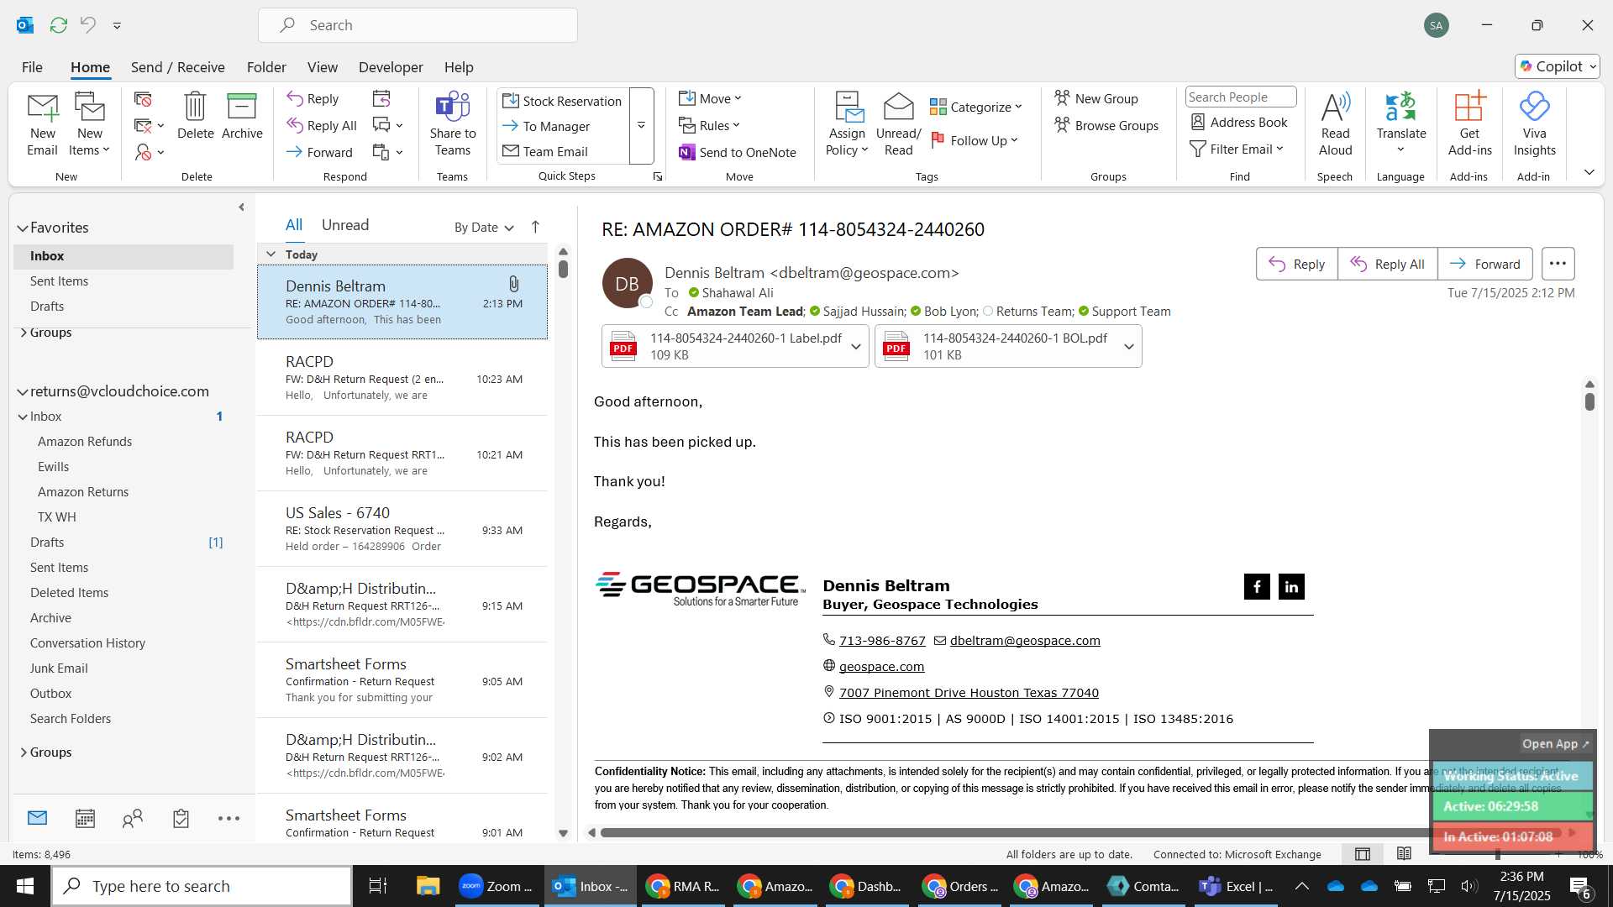Expand attachment options for Label.pdf
This screenshot has width=1613, height=907.
click(855, 346)
